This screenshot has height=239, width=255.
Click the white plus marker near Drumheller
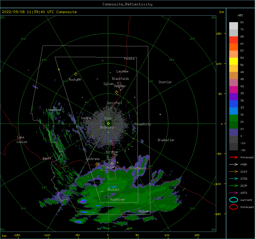[160, 114]
